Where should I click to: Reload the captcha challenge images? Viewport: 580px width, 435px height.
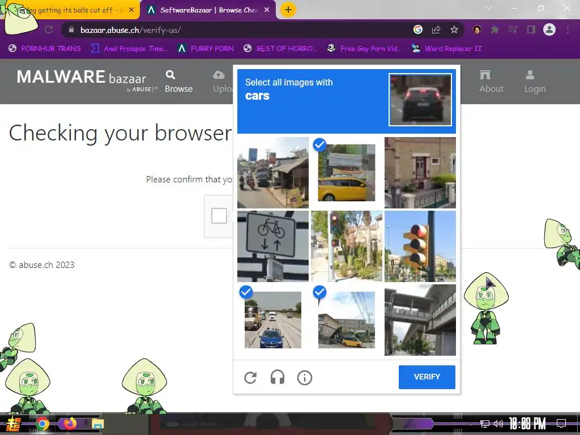250,377
